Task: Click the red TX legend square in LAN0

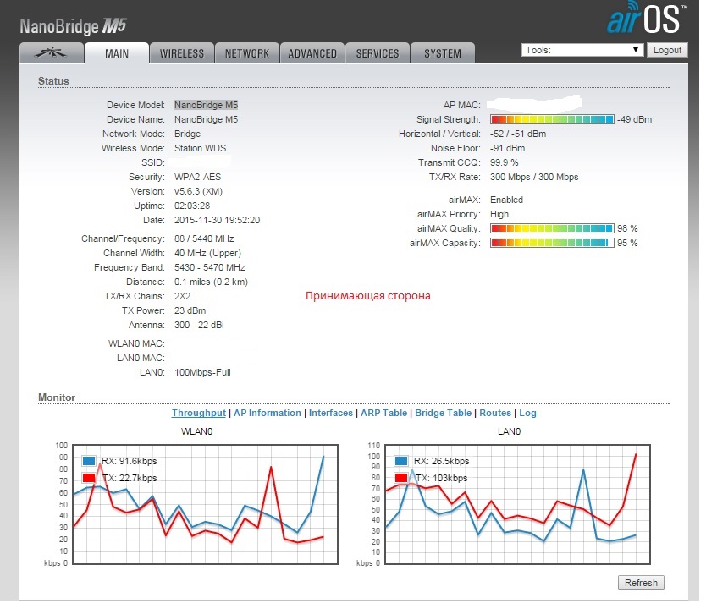Action: click(x=402, y=478)
